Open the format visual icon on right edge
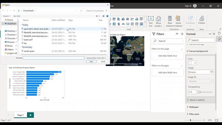 219,39
